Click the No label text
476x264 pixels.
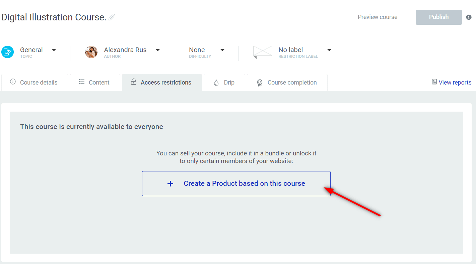tap(291, 50)
